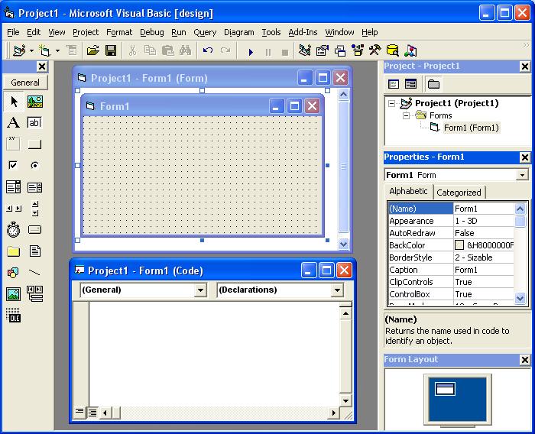The width and height of the screenshot is (535, 434).
Task: Click the Find binoculars icon
Action: pos(185,51)
